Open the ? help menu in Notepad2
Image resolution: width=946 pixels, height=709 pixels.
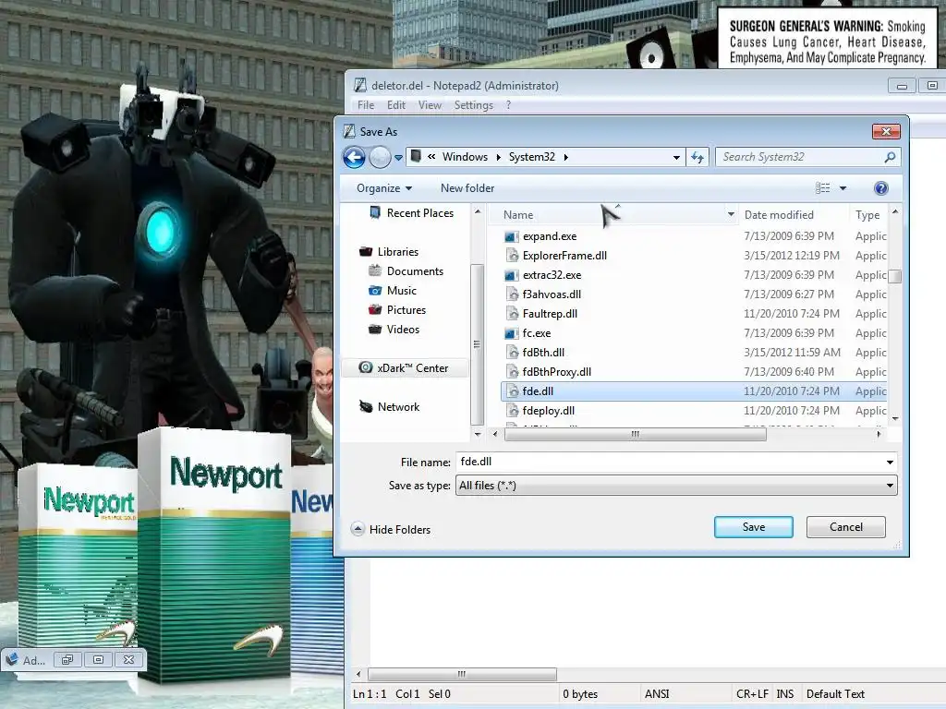coord(509,105)
